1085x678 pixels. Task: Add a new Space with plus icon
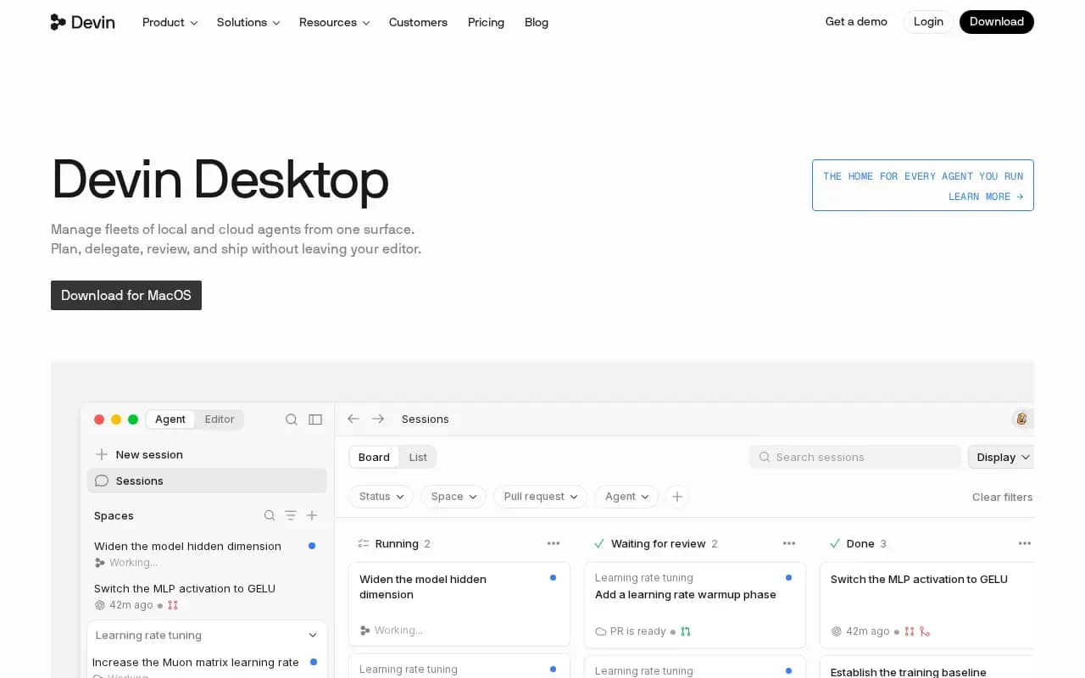click(312, 515)
